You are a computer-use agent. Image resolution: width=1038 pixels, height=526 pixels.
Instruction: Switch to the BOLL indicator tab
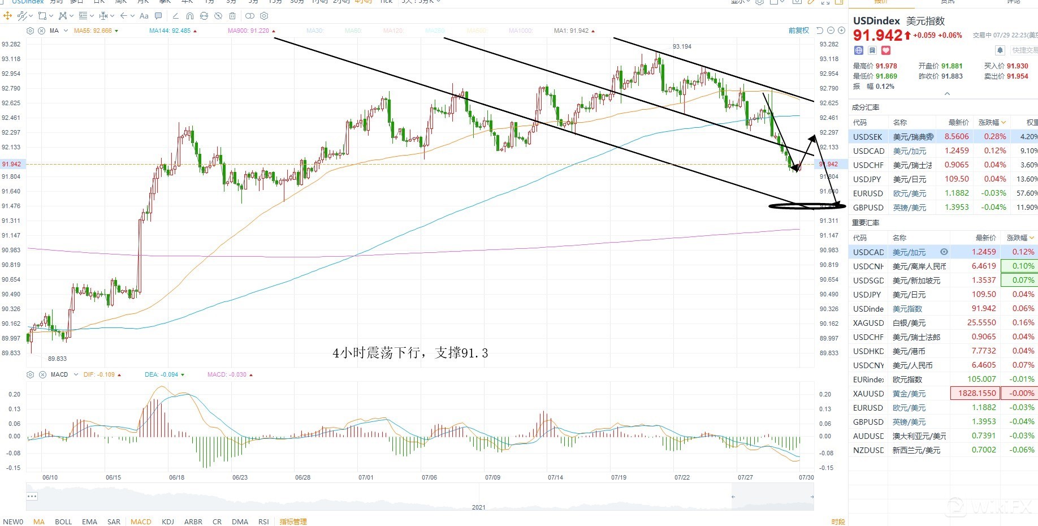pyautogui.click(x=63, y=521)
